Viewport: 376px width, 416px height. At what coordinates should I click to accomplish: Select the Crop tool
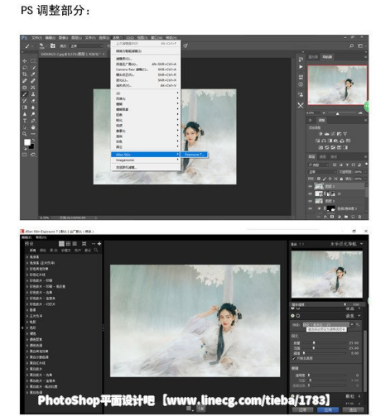pos(25,74)
